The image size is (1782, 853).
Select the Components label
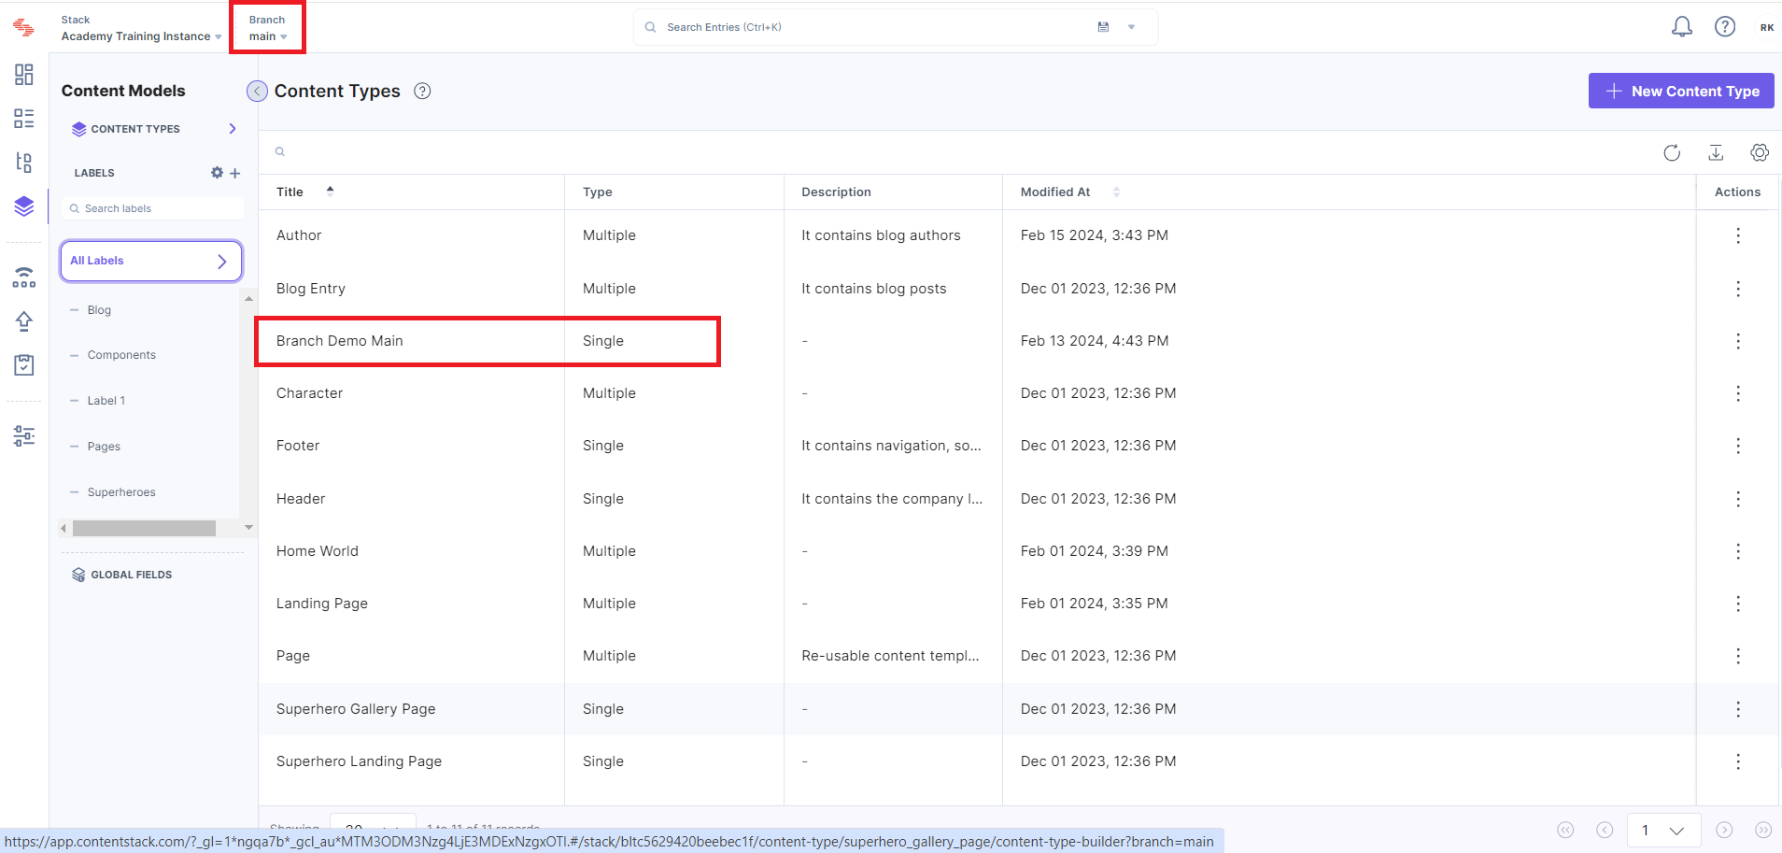[x=121, y=355]
